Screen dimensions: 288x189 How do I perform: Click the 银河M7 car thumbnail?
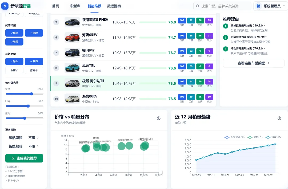click(x=72, y=53)
